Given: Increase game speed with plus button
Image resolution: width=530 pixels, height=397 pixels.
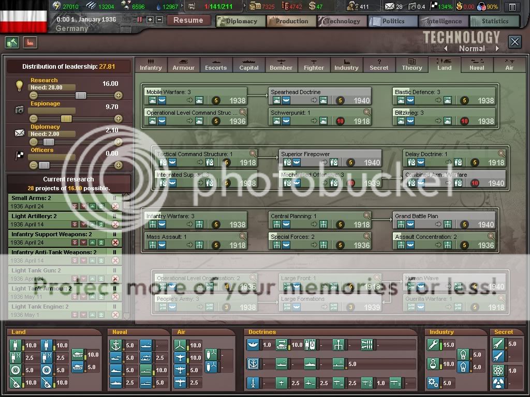Looking at the screenshot, I should (150, 20).
